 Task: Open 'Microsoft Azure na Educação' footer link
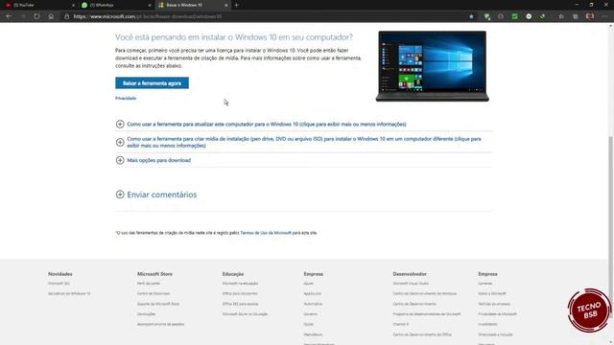[246, 313]
